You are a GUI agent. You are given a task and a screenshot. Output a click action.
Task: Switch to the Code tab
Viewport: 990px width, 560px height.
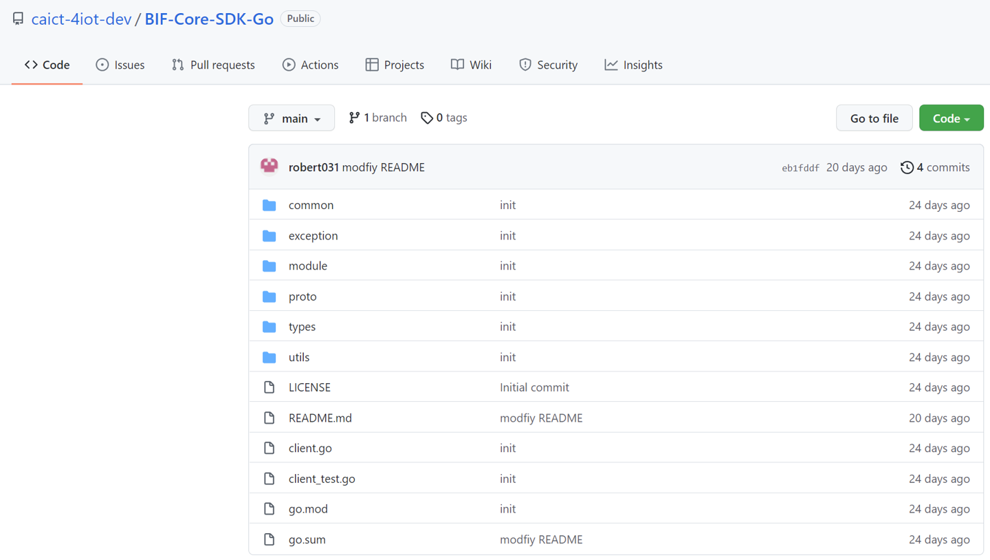tap(47, 65)
